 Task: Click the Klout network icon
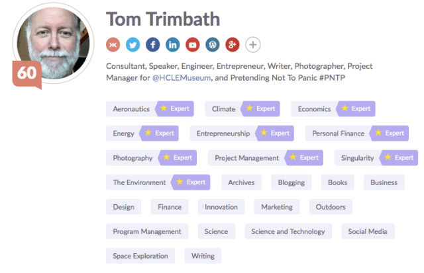point(113,45)
